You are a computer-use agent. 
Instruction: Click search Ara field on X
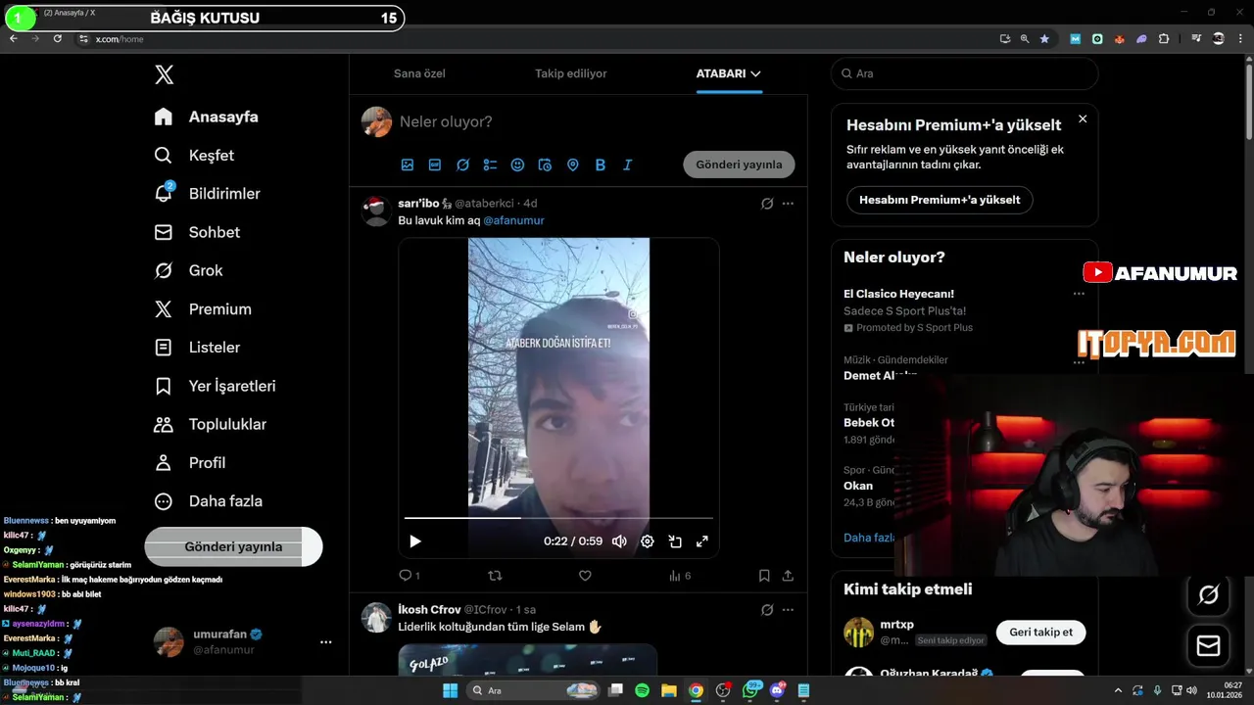coord(965,73)
